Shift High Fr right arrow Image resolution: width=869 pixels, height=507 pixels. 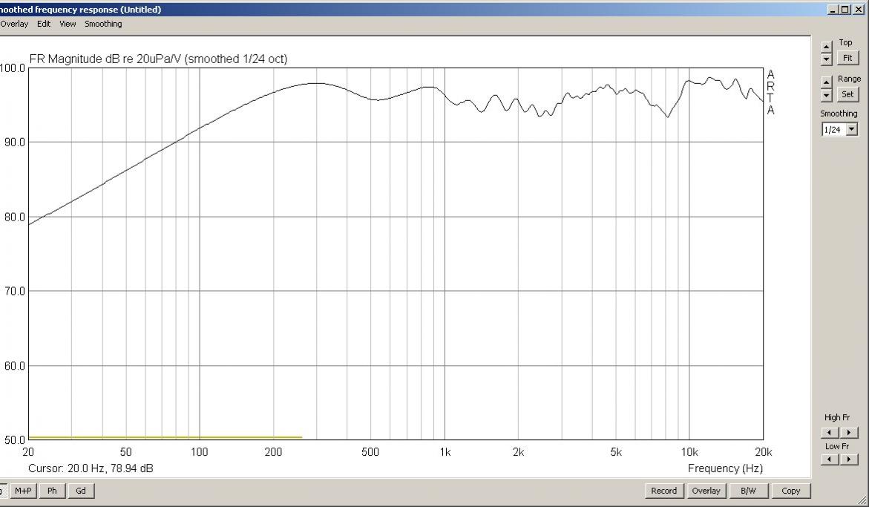(x=849, y=432)
